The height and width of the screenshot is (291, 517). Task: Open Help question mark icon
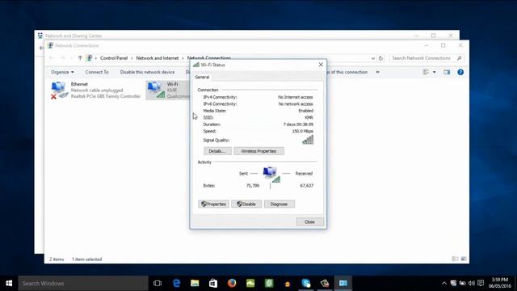click(460, 72)
